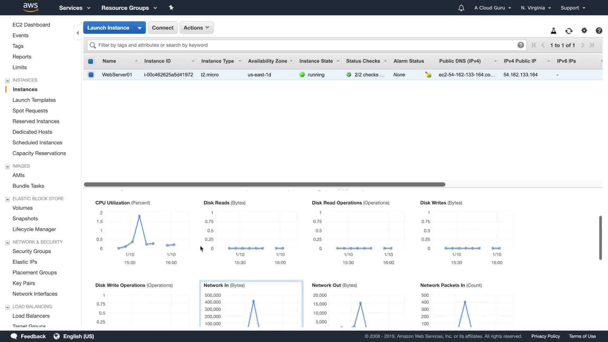This screenshot has width=608, height=342.
Task: Open table settings gear icon
Action: click(x=584, y=30)
